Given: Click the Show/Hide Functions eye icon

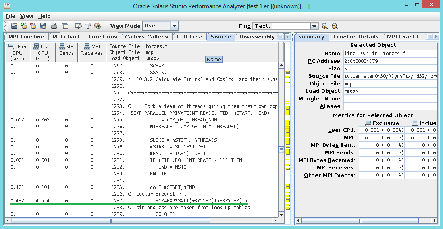Looking at the screenshot, I should coord(98,26).
